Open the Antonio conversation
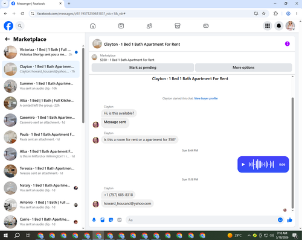 click(40, 205)
